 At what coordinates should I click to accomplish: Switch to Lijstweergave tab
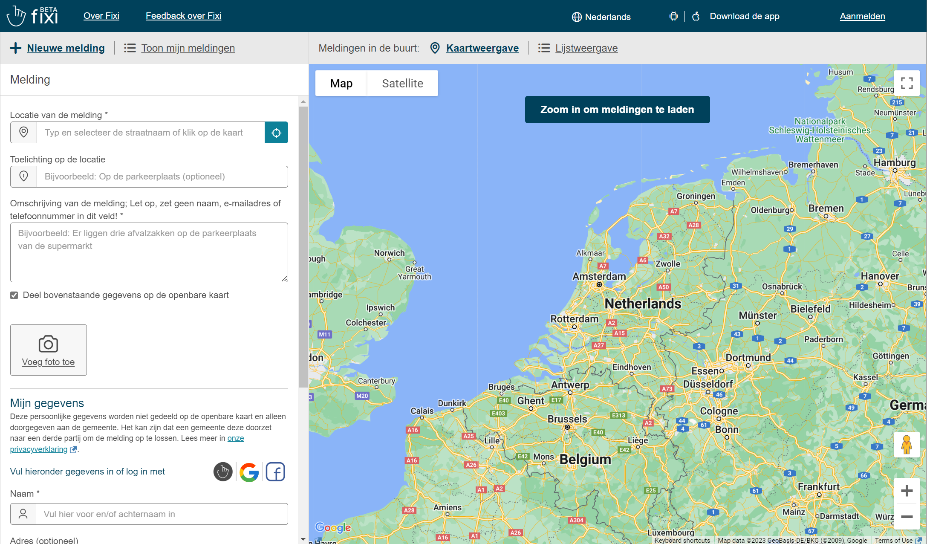point(586,48)
